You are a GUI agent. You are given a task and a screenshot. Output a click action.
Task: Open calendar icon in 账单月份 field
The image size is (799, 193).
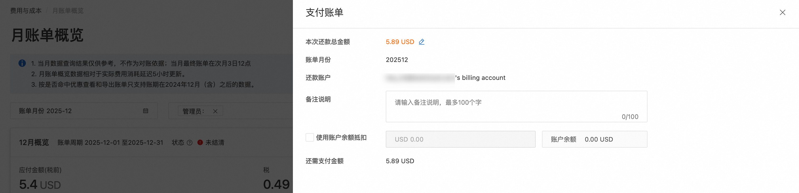point(145,111)
